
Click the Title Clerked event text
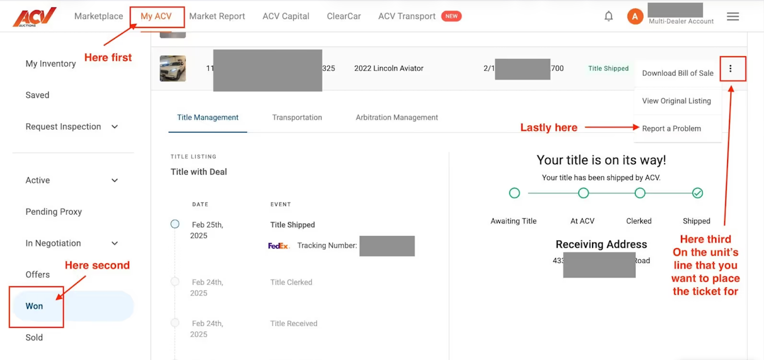point(291,282)
